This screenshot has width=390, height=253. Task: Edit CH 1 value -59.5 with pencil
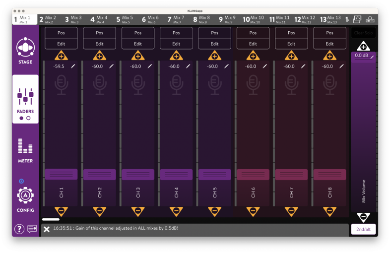[73, 66]
